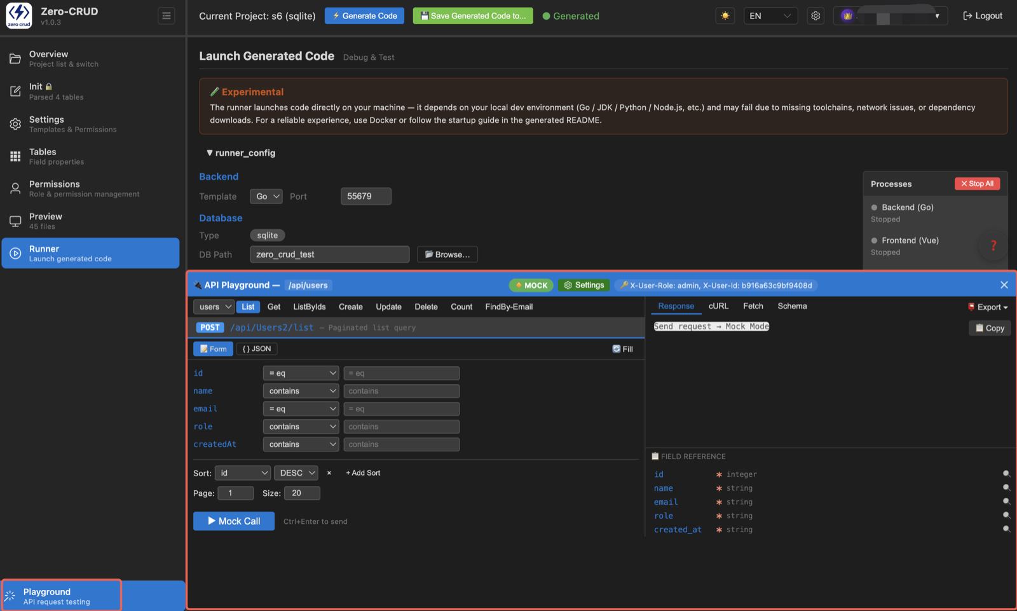Screen dimensions: 1017x611
Task: Click the name contains value field
Action: (x=402, y=391)
